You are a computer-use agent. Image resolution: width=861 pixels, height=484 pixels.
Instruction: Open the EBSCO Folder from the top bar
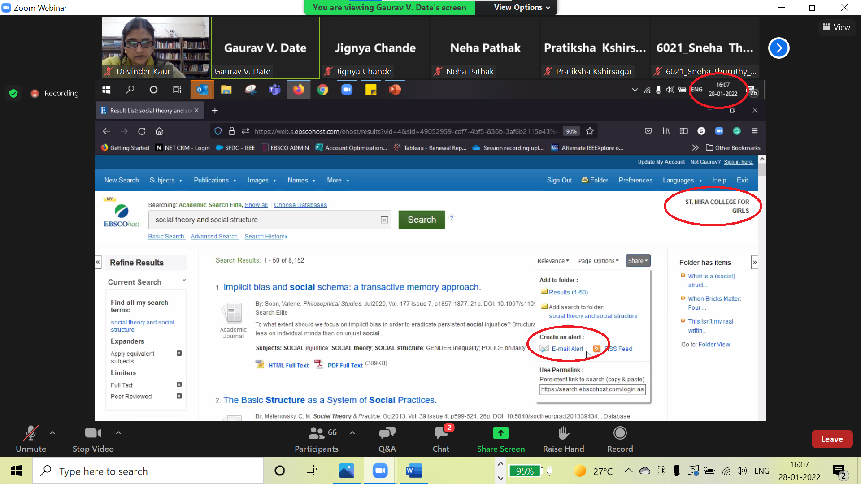[x=598, y=180]
